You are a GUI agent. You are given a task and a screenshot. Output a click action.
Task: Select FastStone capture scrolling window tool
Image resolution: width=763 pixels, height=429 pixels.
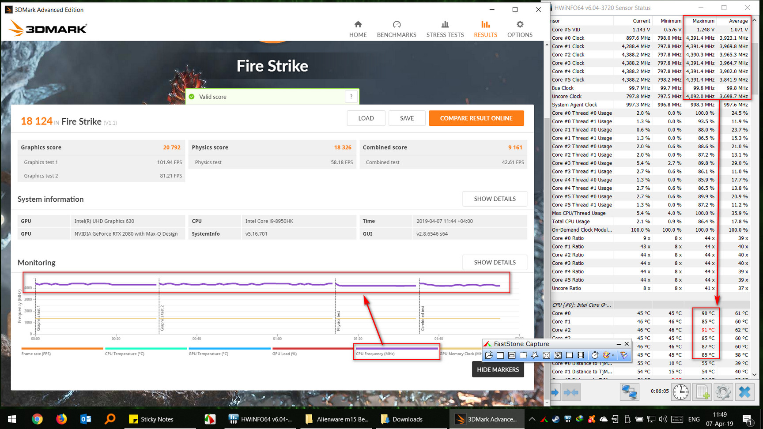click(x=558, y=355)
